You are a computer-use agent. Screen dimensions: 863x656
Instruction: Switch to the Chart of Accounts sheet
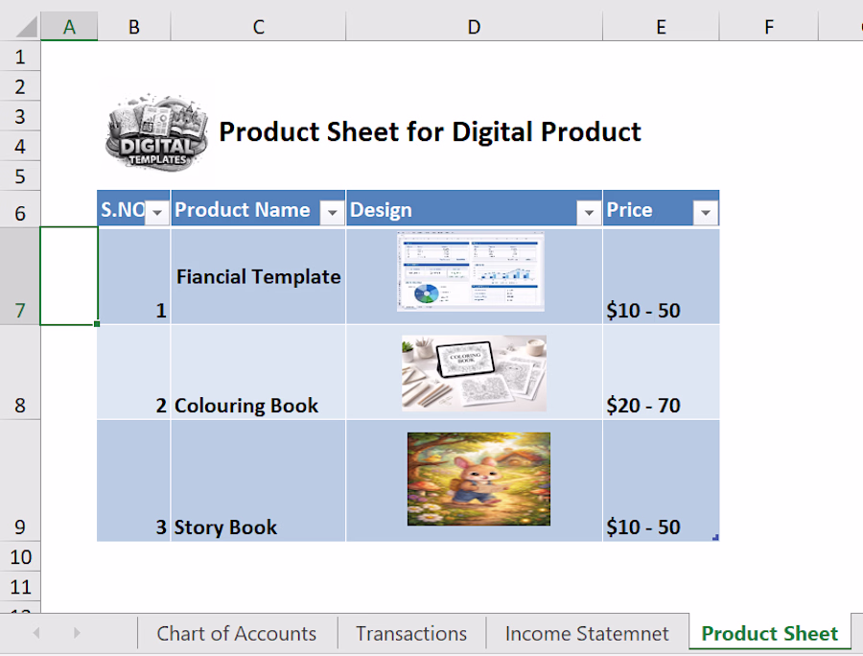[237, 633]
